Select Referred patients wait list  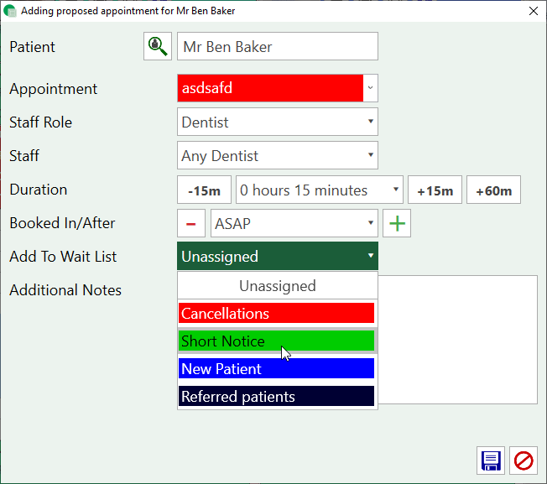coord(276,397)
